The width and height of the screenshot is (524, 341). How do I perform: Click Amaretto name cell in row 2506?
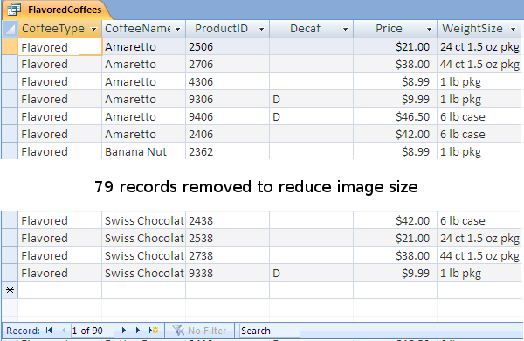144,46
